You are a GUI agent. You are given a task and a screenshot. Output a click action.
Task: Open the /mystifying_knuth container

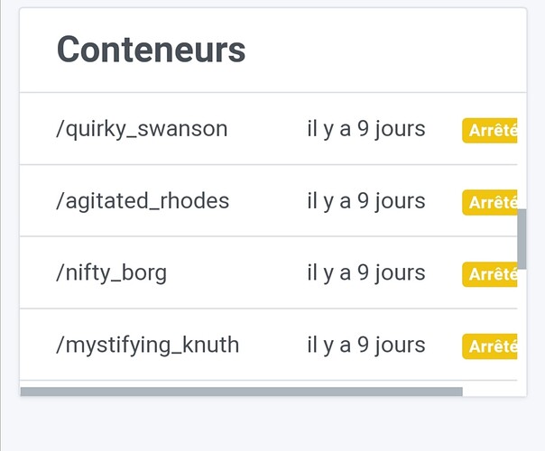[x=147, y=345]
